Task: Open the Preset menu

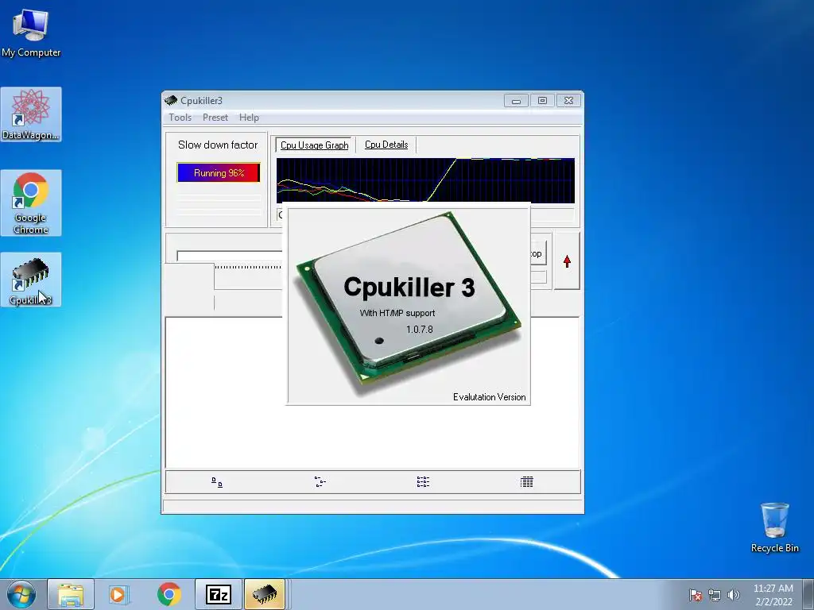Action: tap(215, 118)
